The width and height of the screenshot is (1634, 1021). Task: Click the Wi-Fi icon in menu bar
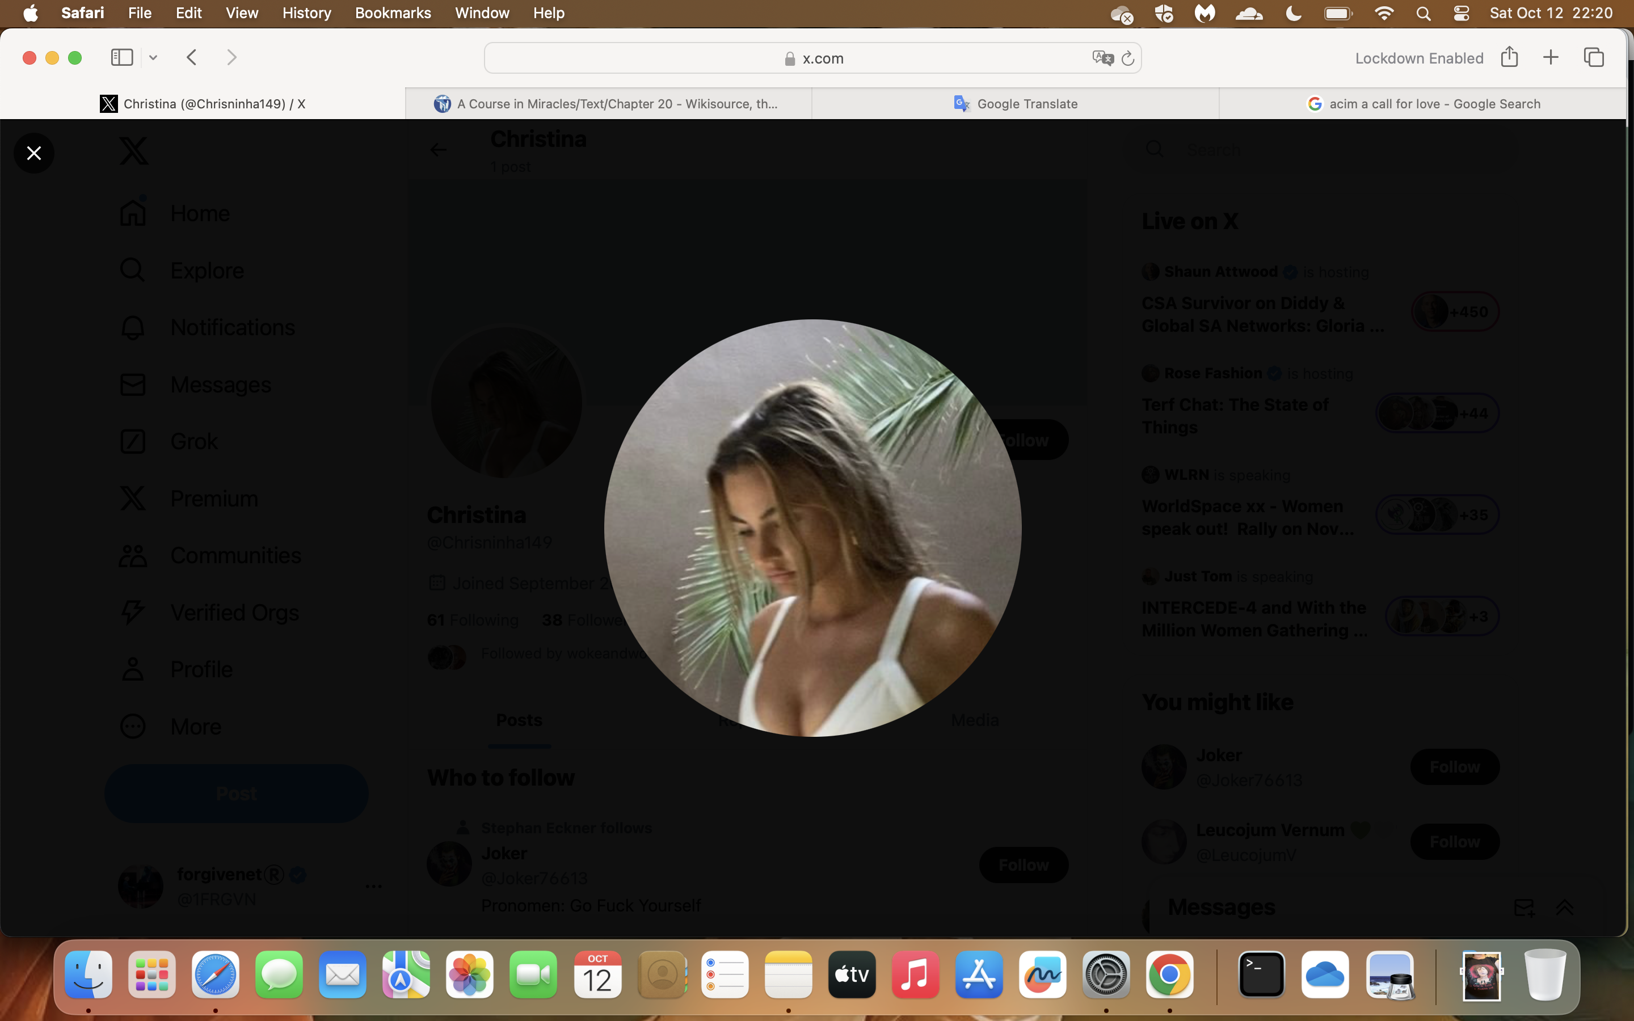(x=1384, y=14)
